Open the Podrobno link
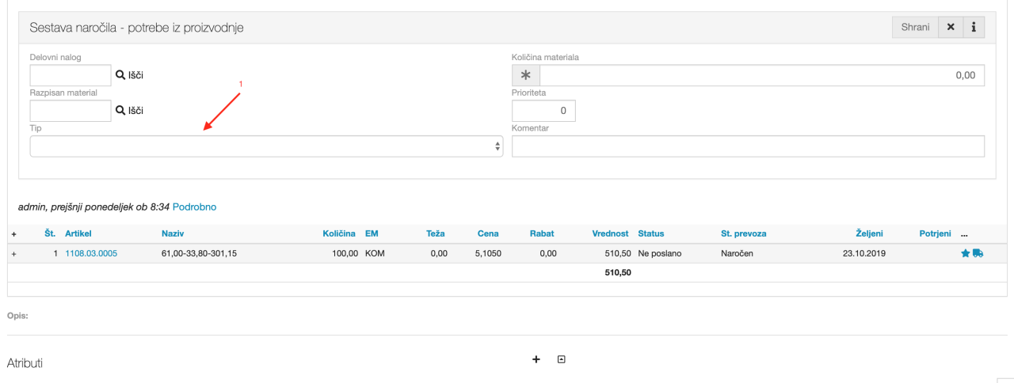The image size is (1014, 383). (194, 207)
